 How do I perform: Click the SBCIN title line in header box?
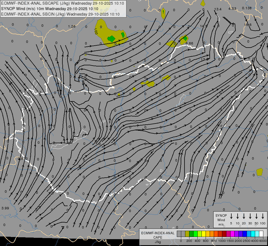coord(60,14)
